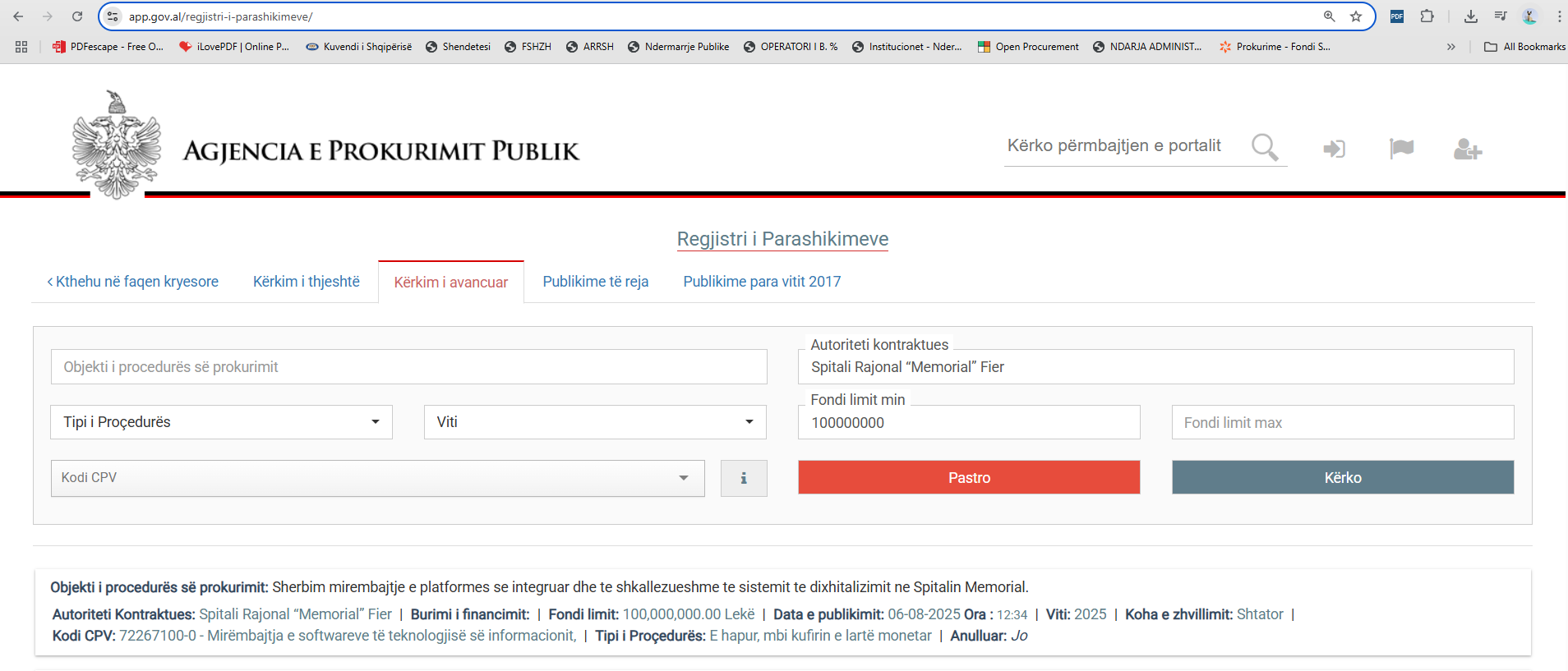The width and height of the screenshot is (1568, 671).
Task: Expand the Tipi i Proçedurës dropdown
Action: (x=221, y=422)
